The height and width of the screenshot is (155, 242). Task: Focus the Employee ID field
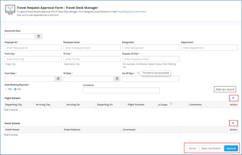(33, 48)
